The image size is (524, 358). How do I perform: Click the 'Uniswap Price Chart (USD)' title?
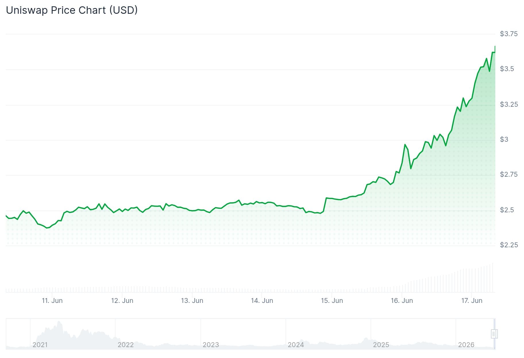[x=72, y=10]
